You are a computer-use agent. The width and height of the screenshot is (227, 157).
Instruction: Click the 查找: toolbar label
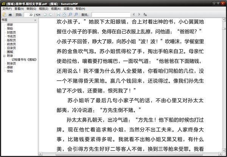(85, 15)
